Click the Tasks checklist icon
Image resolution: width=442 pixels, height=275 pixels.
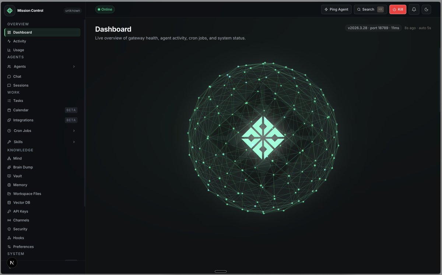9,101
